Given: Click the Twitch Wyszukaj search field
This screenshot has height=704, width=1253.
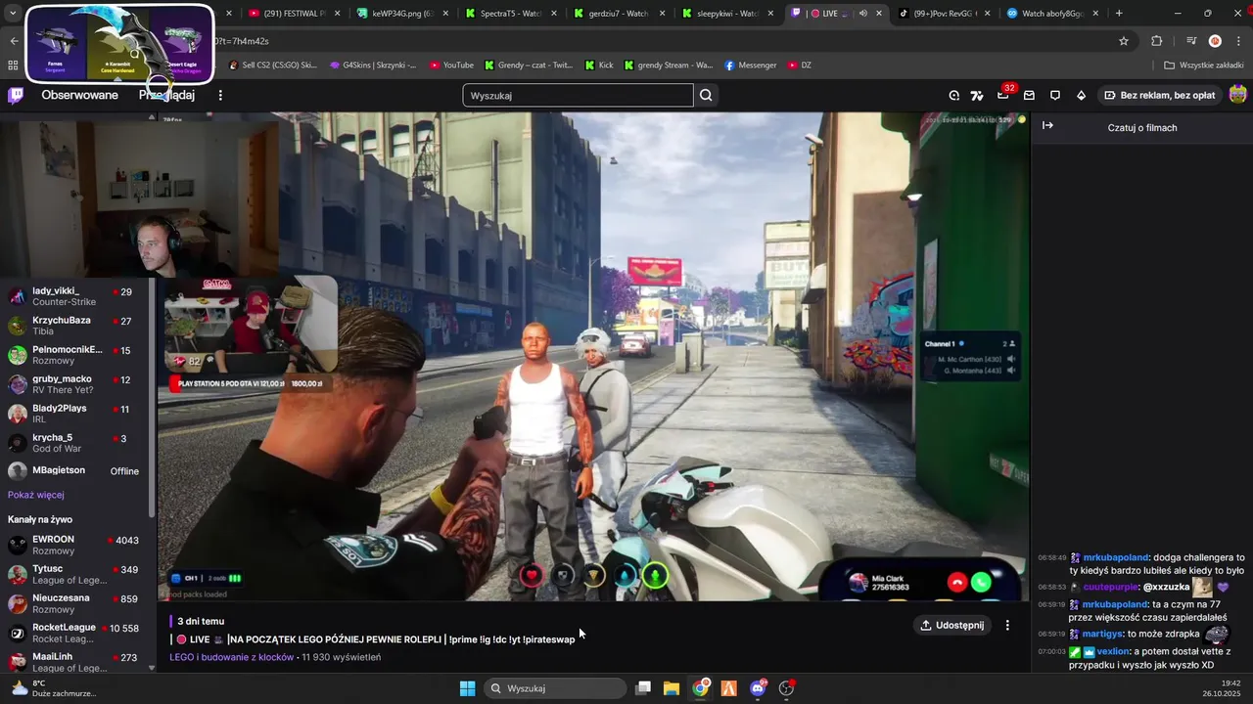Looking at the screenshot, I should tap(578, 95).
